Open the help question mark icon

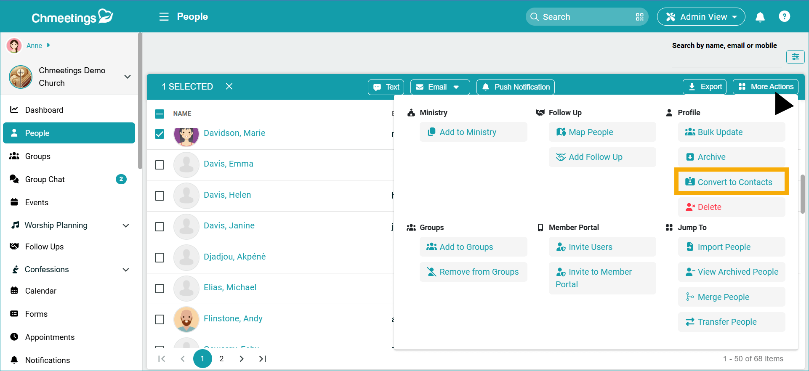(784, 16)
